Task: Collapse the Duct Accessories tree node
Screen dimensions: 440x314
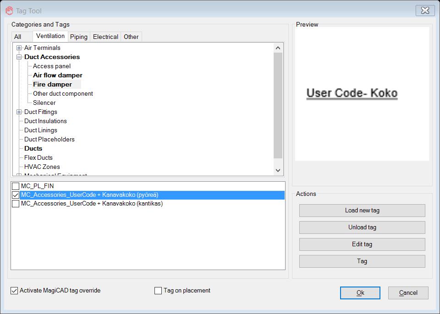Action: coord(19,57)
